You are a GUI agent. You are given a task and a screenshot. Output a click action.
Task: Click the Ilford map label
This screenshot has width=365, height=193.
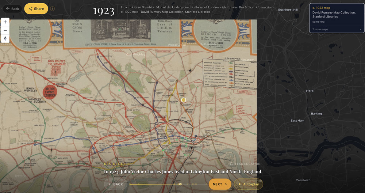(x=310, y=91)
